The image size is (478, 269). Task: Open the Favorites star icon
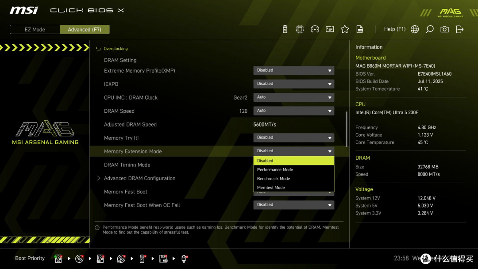tap(344, 29)
